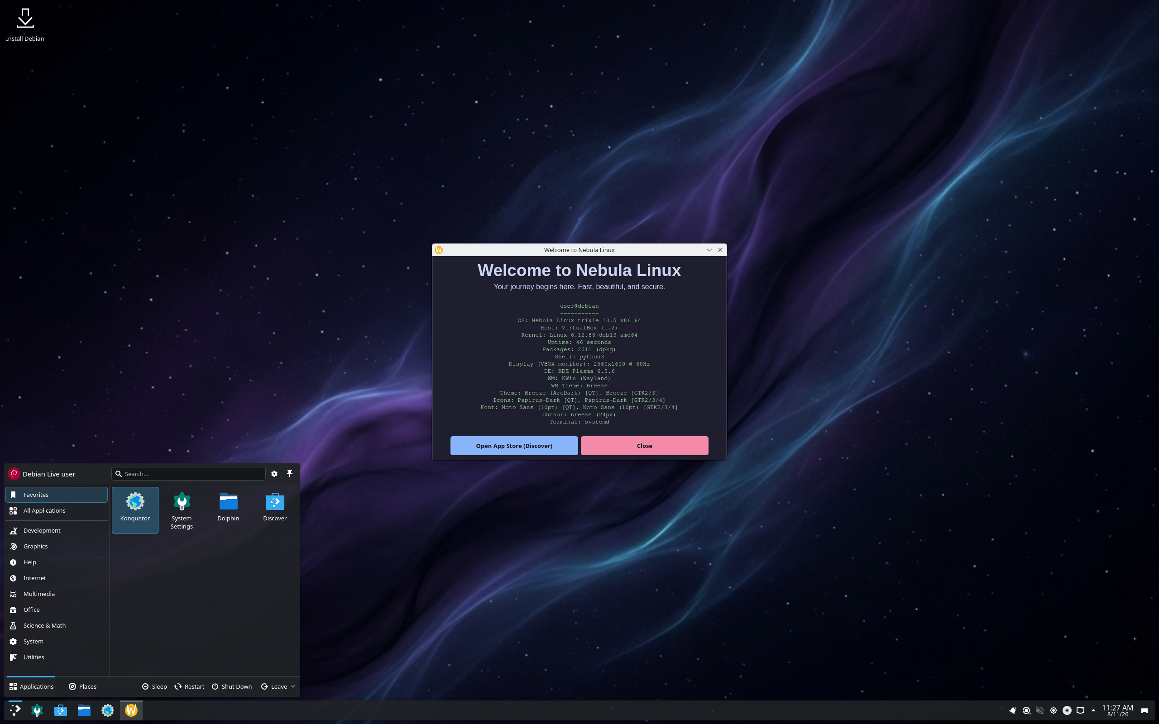The width and height of the screenshot is (1159, 724).
Task: Toggle pin to keep launcher open
Action: point(290,474)
